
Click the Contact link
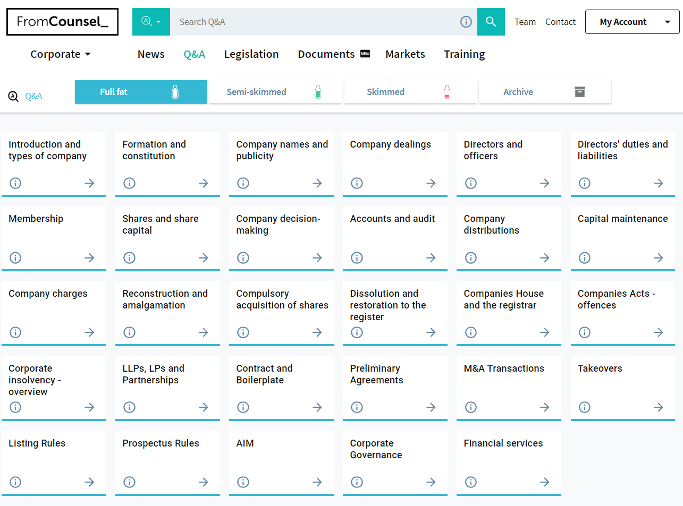coord(560,22)
